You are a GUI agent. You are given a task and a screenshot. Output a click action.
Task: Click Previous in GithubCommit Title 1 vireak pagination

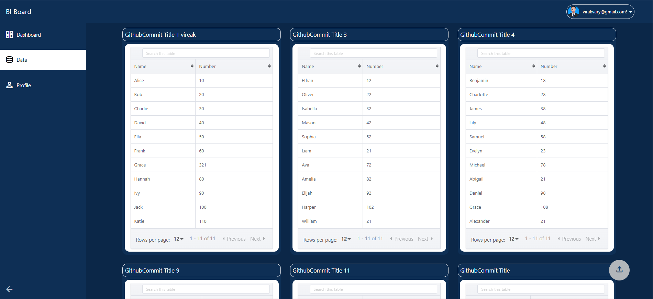click(234, 239)
